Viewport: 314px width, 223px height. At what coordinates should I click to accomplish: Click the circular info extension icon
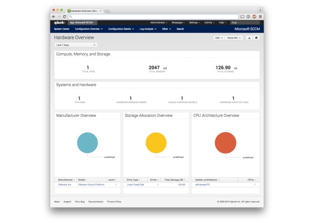(x=248, y=17)
